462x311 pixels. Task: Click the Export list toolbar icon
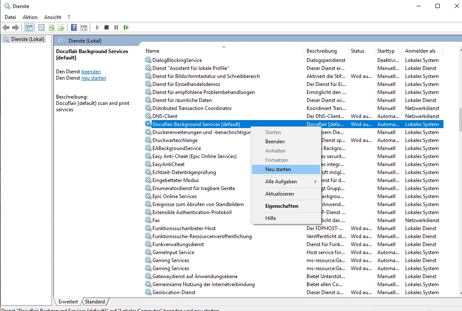(61, 27)
